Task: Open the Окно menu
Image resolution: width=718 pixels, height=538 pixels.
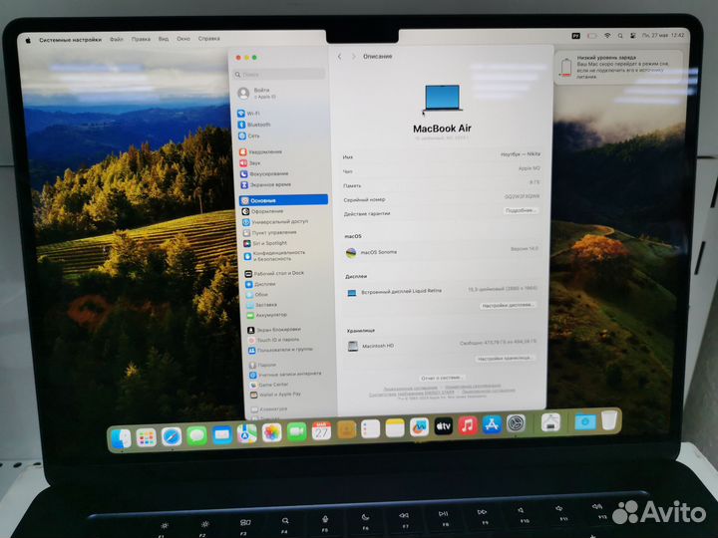Action: tap(183, 39)
